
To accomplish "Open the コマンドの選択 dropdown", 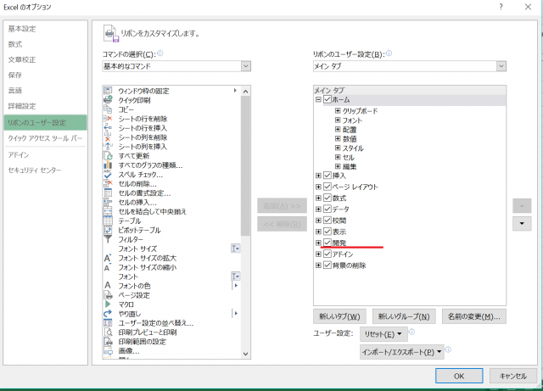I will tap(246, 66).
